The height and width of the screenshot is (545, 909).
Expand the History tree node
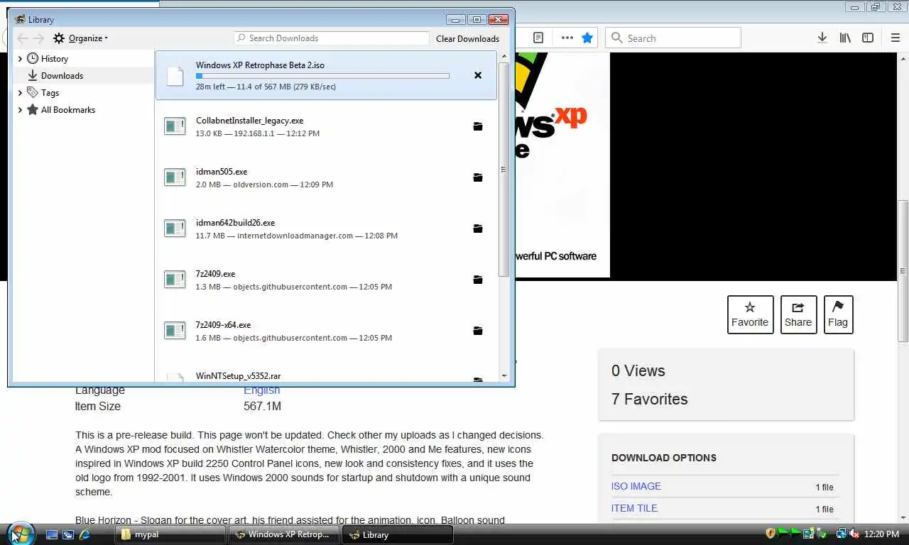[x=20, y=59]
